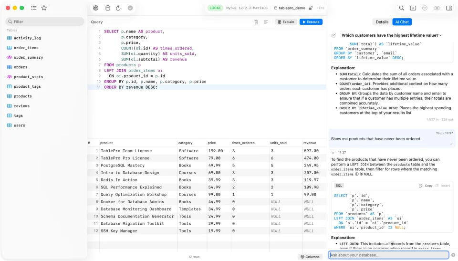Click the LOCAL environment badge

(215, 8)
